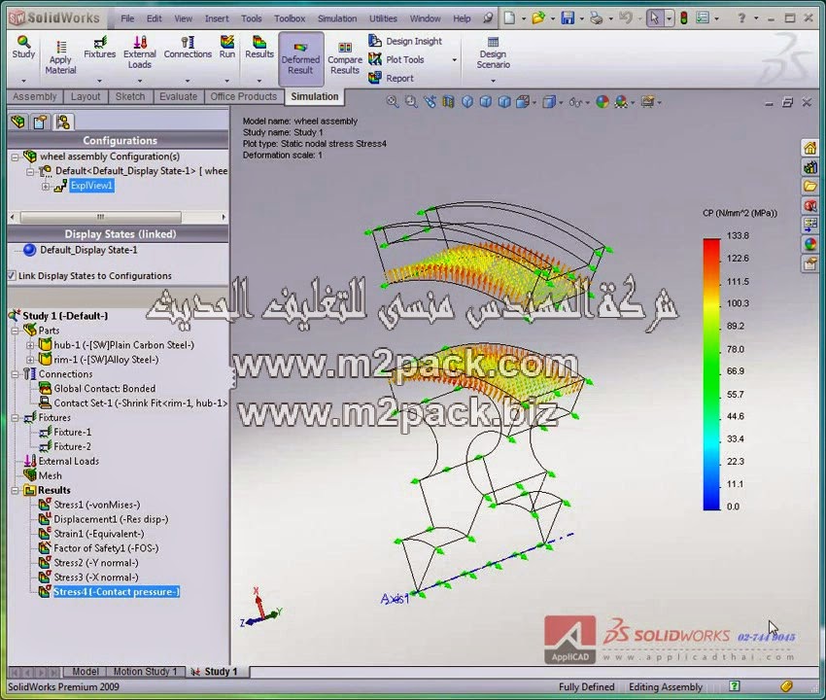Click Design Insight
Viewport: 826px width, 700px height.
pyautogui.click(x=405, y=41)
